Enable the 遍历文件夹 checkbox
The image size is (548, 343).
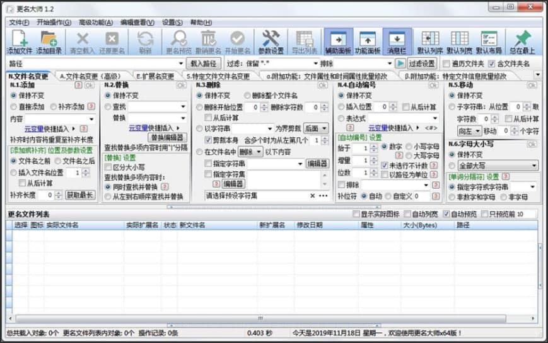(x=446, y=64)
